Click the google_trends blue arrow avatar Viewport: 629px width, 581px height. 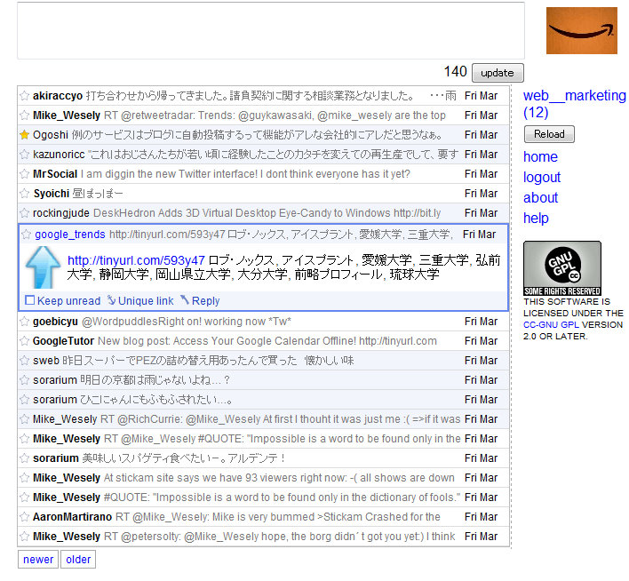tap(43, 267)
